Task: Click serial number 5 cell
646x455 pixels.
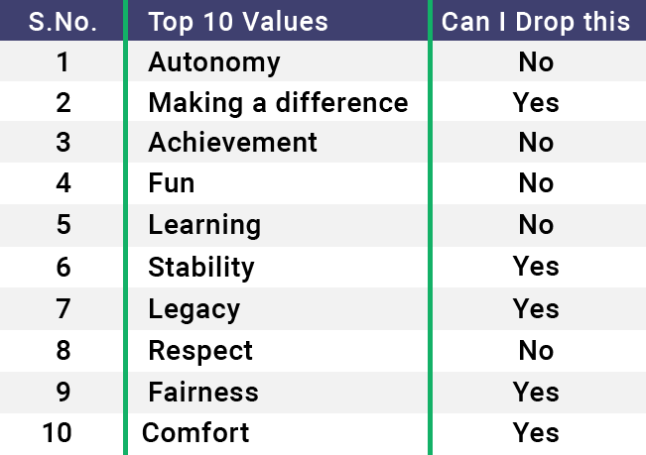Action: pyautogui.click(x=63, y=225)
